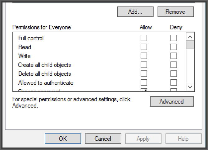Enable Allow for Write permission
Image resolution: width=208 pixels, height=150 pixels.
[144, 56]
